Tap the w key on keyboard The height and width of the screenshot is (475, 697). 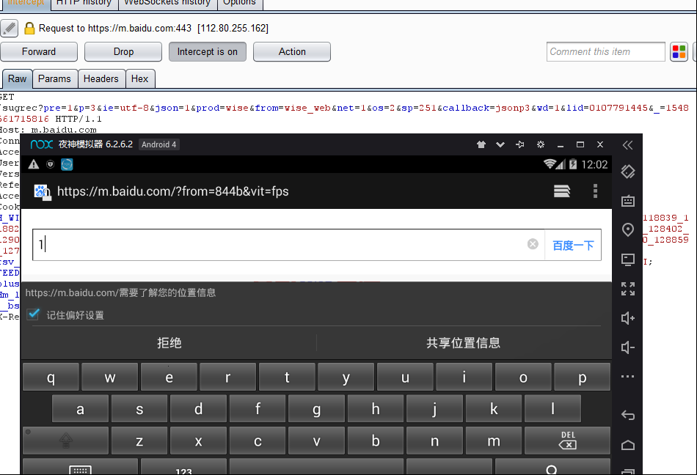[x=110, y=377]
